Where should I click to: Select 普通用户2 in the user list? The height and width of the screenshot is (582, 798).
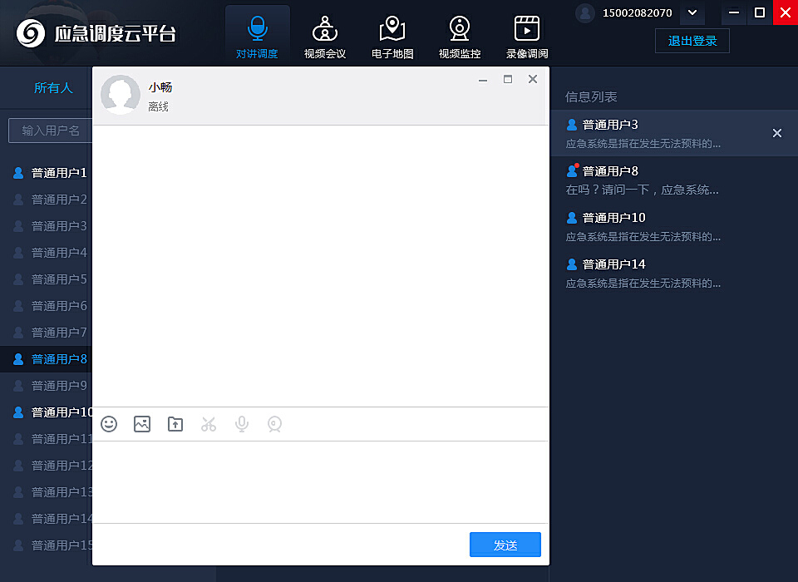47,199
